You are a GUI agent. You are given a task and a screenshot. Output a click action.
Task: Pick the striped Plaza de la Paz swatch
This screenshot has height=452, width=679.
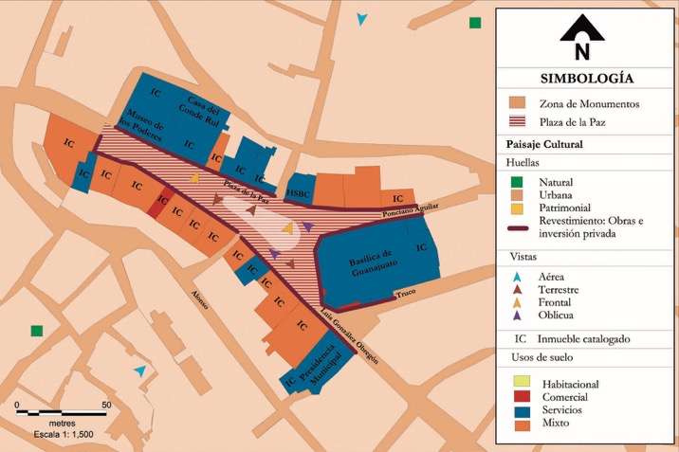[518, 121]
